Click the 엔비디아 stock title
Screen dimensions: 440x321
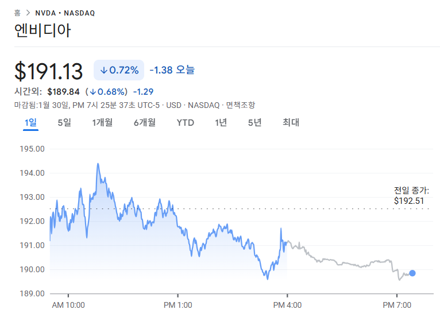[x=43, y=30]
